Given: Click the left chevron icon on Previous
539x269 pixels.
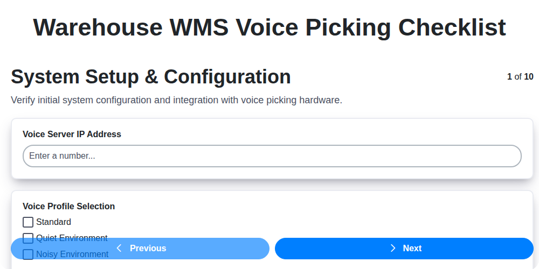Looking at the screenshot, I should coord(119,248).
